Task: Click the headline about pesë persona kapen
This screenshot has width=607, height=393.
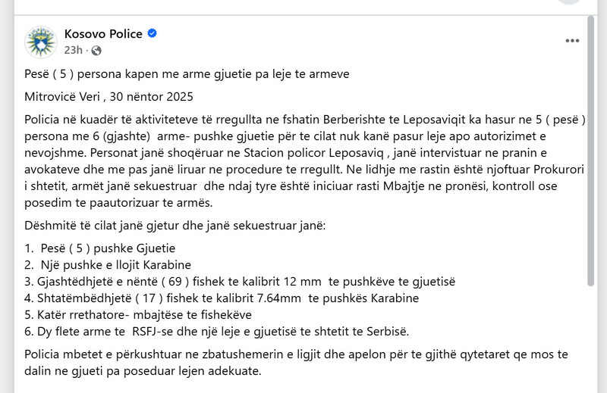Action: 187,73
